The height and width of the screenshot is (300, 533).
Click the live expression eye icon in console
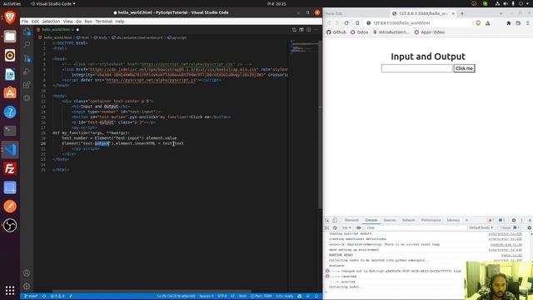[x=358, y=227]
